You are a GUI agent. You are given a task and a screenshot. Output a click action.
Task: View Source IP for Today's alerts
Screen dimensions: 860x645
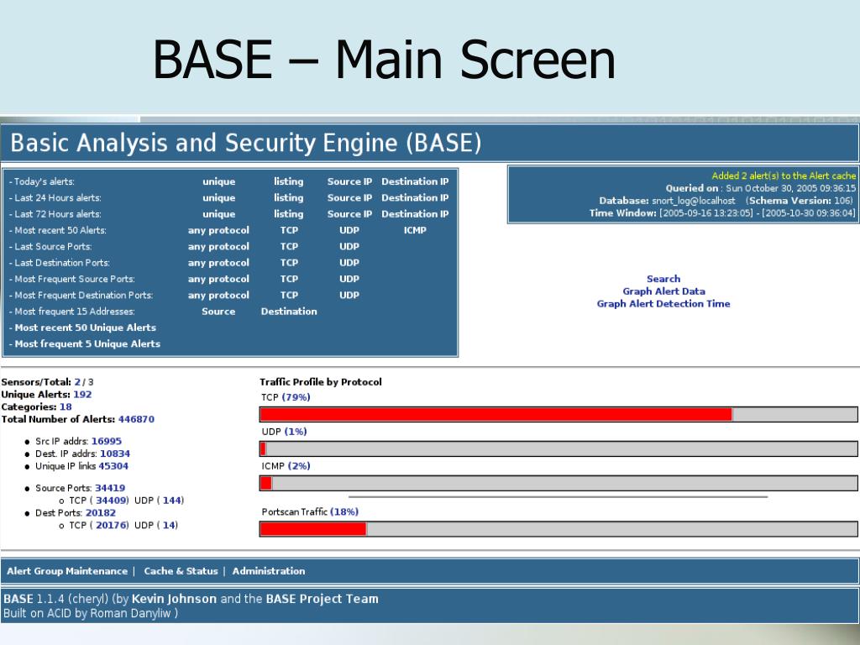click(349, 181)
